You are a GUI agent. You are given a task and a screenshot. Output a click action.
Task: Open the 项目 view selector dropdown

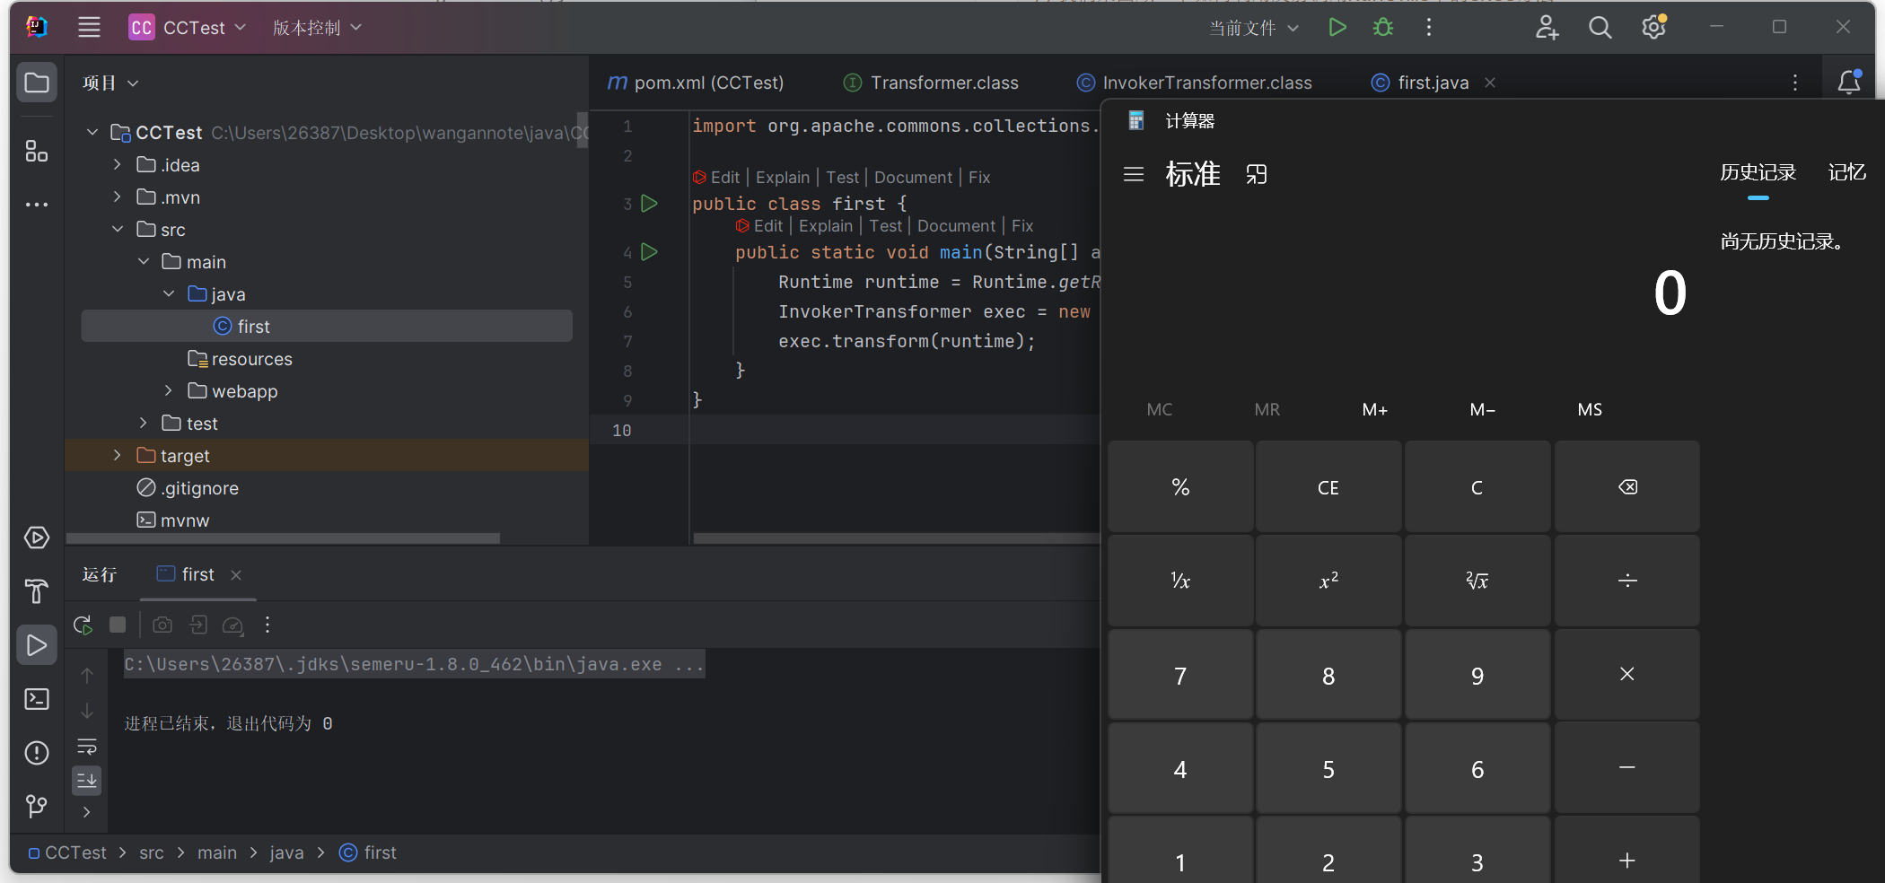110,83
